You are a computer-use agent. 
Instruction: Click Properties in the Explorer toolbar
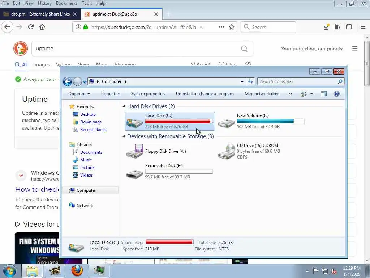[111, 94]
